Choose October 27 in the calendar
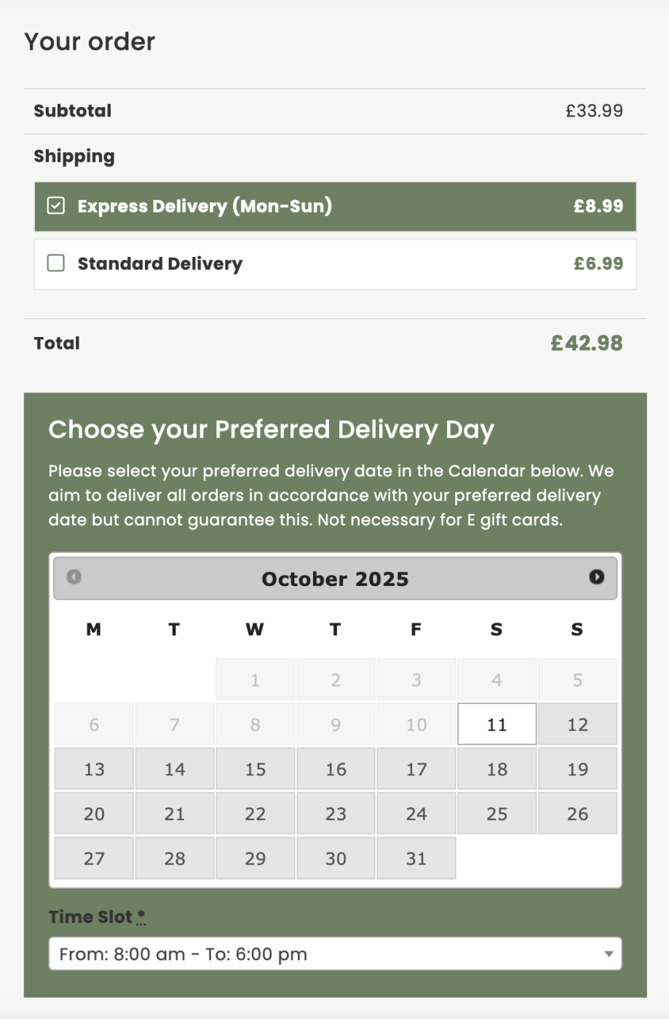This screenshot has height=1019, width=669. [x=94, y=858]
